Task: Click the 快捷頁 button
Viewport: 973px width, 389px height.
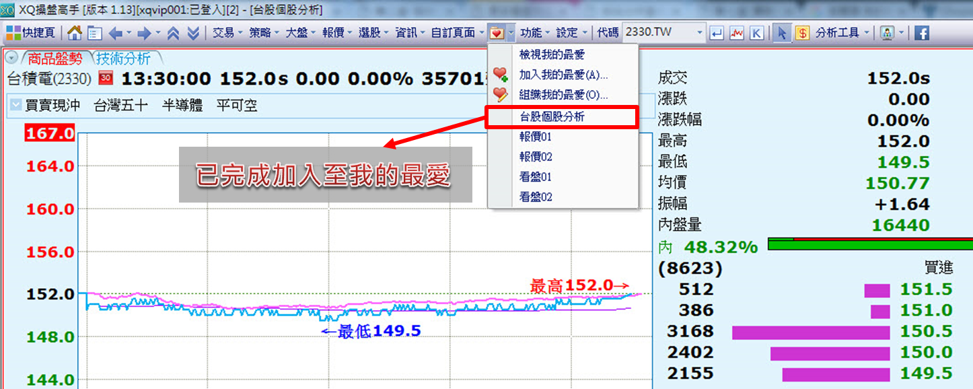Action: [34, 33]
